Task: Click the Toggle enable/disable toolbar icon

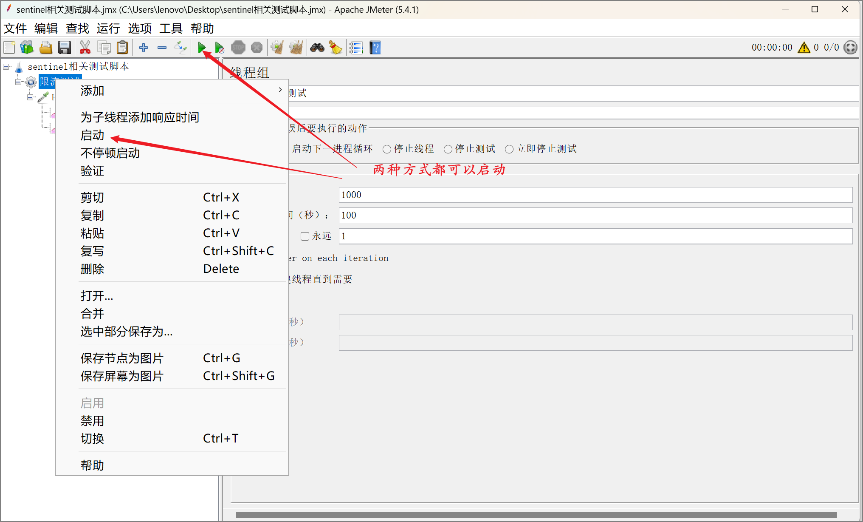Action: (180, 48)
